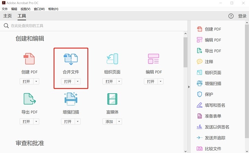The width and height of the screenshot is (249, 153).
Task: Expand dropdown arrow under 富媒体 添加 button
Action: pos(119,122)
